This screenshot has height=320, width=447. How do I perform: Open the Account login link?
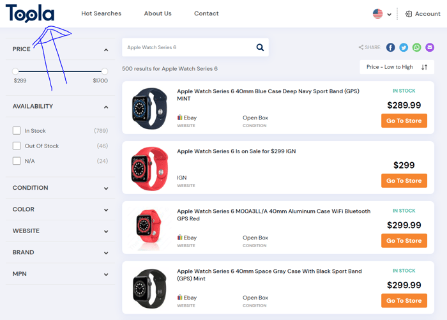[423, 13]
